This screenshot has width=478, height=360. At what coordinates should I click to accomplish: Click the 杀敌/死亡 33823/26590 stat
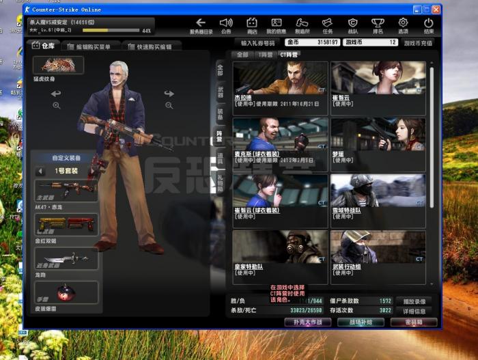[276, 311]
